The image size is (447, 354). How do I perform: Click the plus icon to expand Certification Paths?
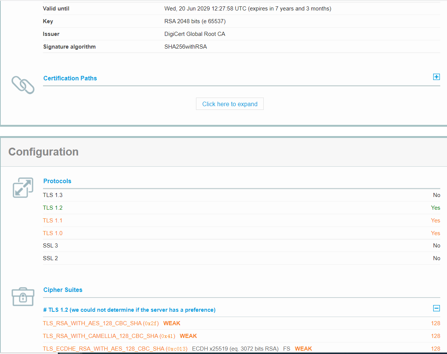436,77
